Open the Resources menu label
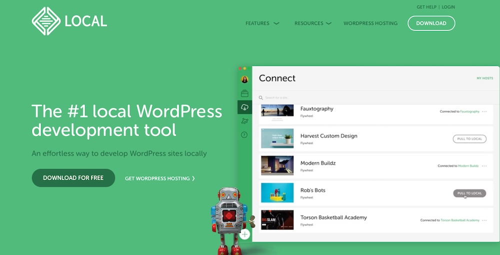This screenshot has width=500, height=255. [x=308, y=23]
